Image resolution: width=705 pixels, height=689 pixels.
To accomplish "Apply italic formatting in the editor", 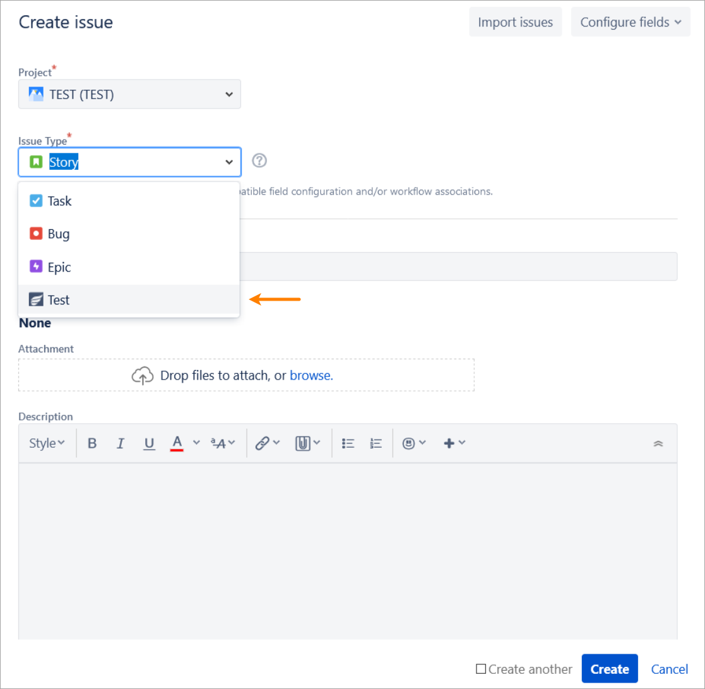I will 121,443.
